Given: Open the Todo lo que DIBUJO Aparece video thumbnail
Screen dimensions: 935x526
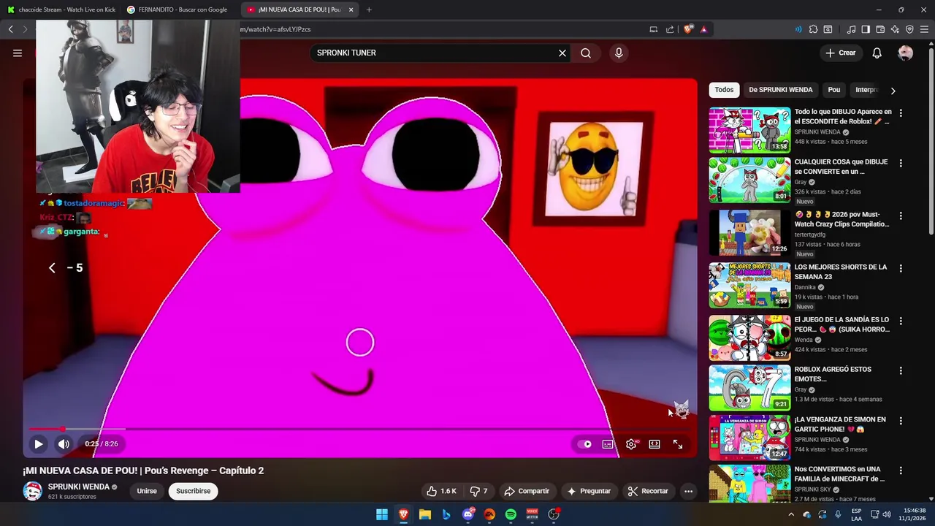Looking at the screenshot, I should click(749, 130).
